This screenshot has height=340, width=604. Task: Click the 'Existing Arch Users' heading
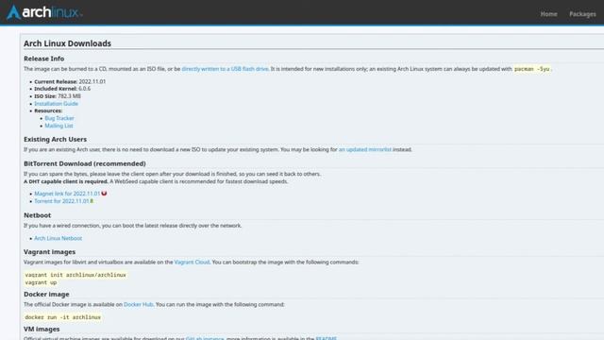click(55, 139)
